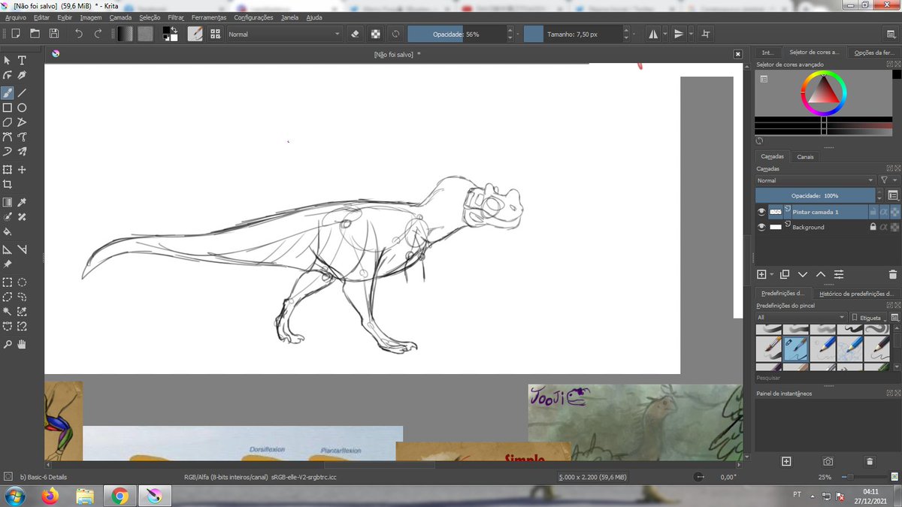Select the Ellipse shape tool
Image resolution: width=902 pixels, height=507 pixels.
(x=22, y=108)
